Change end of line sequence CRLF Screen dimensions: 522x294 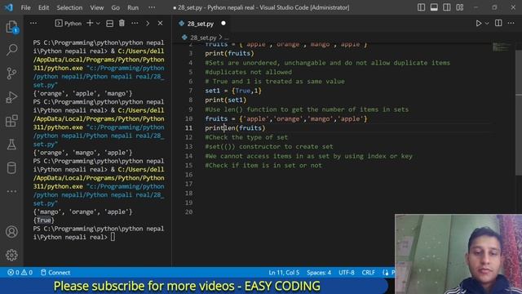coord(368,272)
